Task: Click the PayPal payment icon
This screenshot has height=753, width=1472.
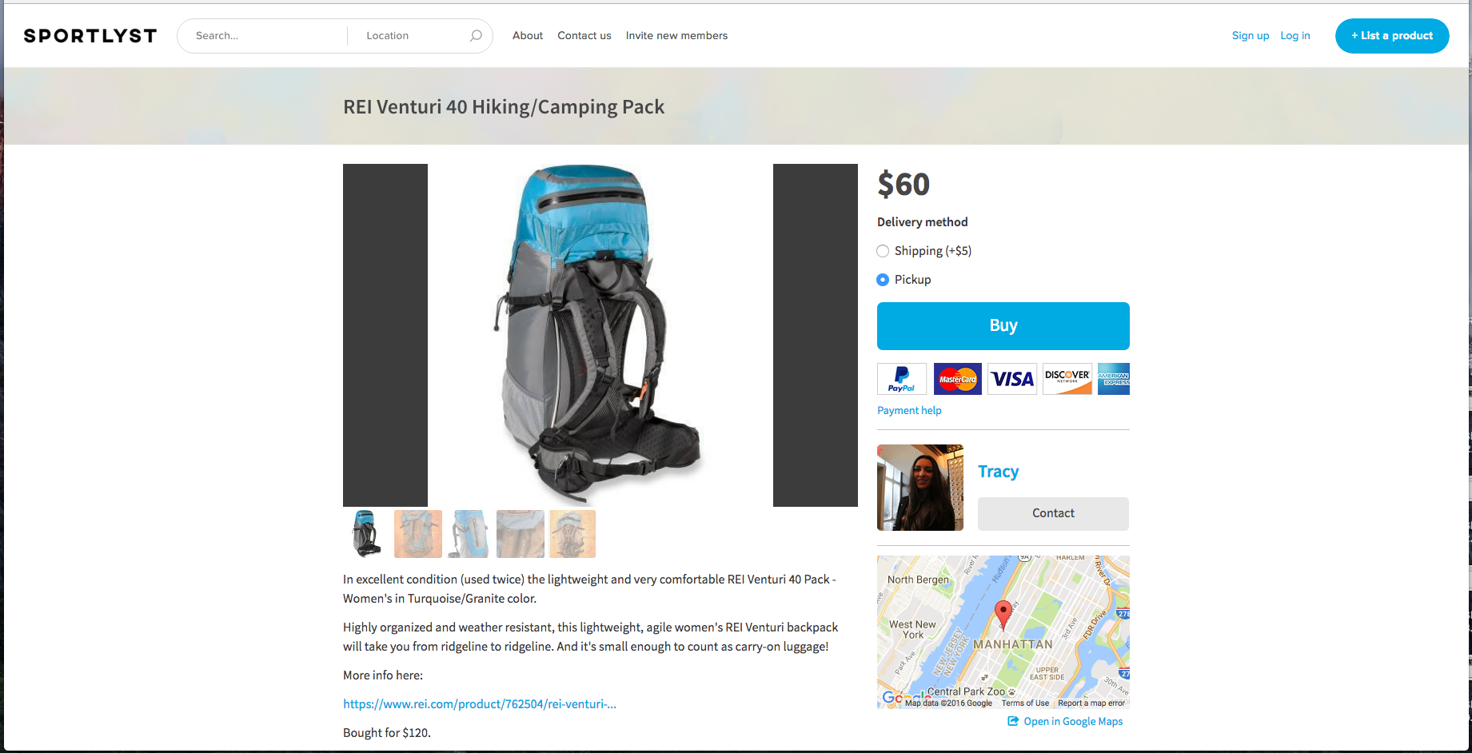Action: (x=902, y=379)
